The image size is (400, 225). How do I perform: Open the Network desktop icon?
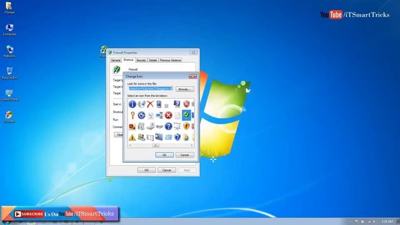[x=9, y=51]
